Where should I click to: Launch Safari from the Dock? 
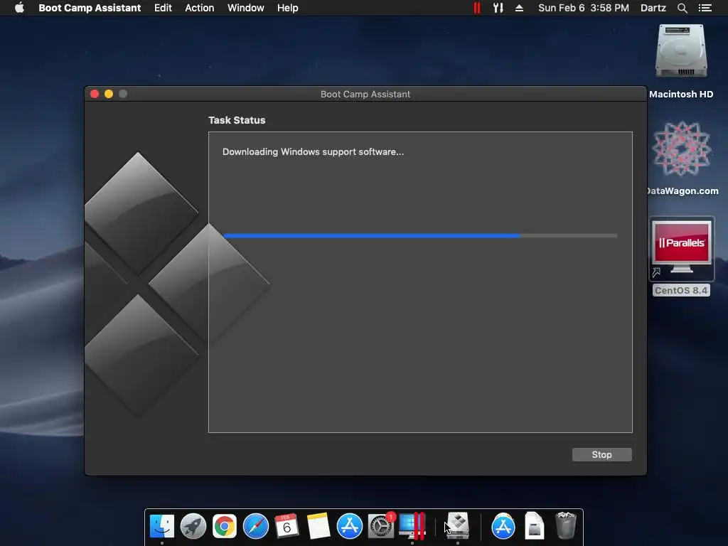click(256, 527)
